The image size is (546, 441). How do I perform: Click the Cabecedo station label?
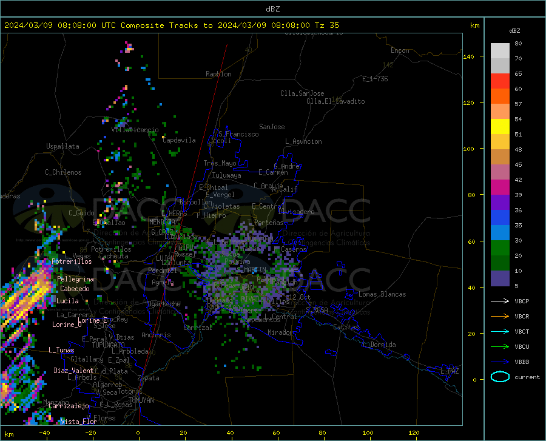[x=75, y=289]
